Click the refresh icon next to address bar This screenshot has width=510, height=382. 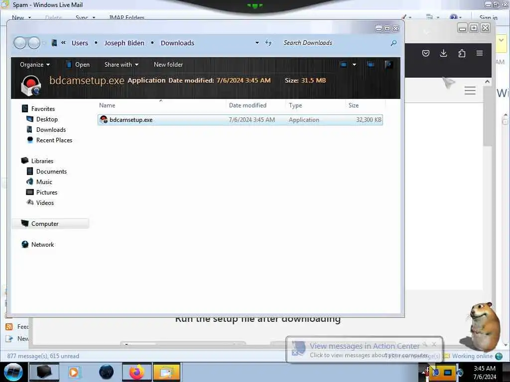pyautogui.click(x=268, y=43)
